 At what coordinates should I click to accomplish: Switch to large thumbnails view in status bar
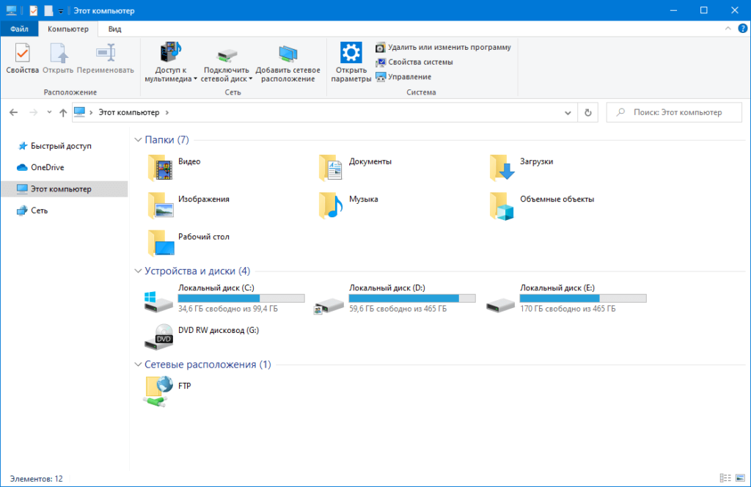pyautogui.click(x=739, y=478)
